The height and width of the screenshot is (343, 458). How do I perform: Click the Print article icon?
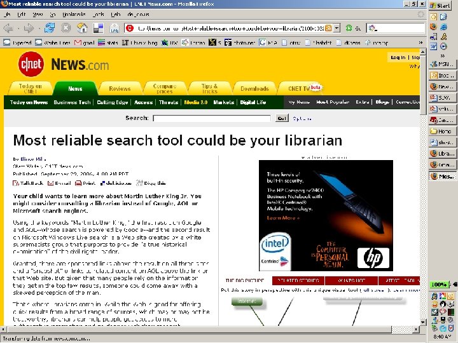[x=85, y=183]
